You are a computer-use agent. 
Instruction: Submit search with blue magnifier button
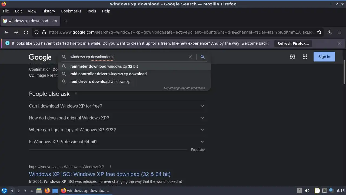click(202, 57)
